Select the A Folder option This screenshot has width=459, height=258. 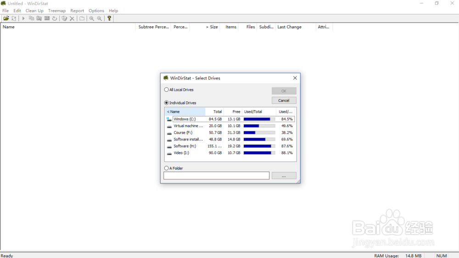[174, 168]
